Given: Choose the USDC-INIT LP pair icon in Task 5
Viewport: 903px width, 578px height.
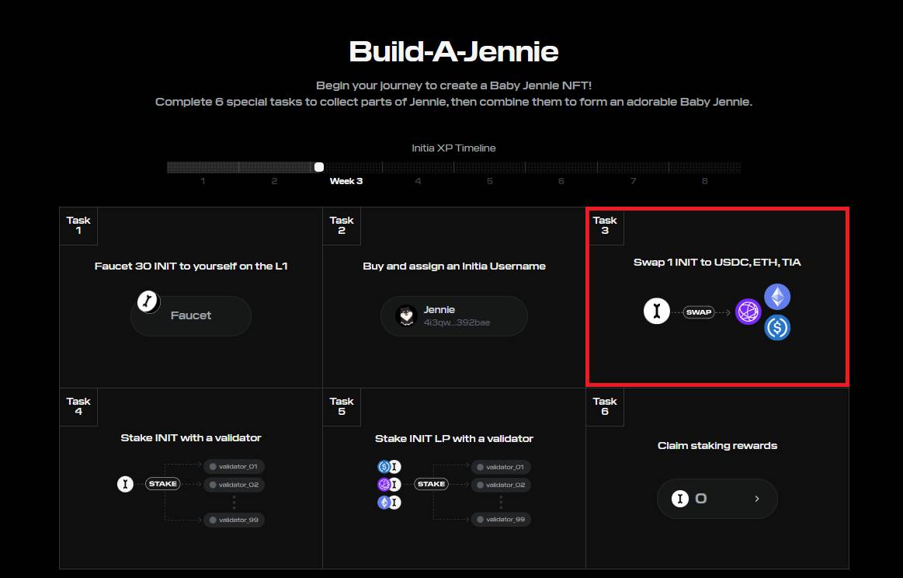Looking at the screenshot, I should click(x=389, y=467).
